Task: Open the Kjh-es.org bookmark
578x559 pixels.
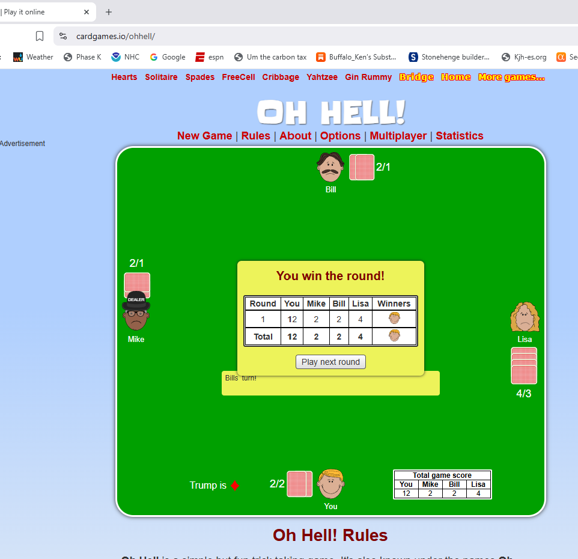Action: point(524,57)
